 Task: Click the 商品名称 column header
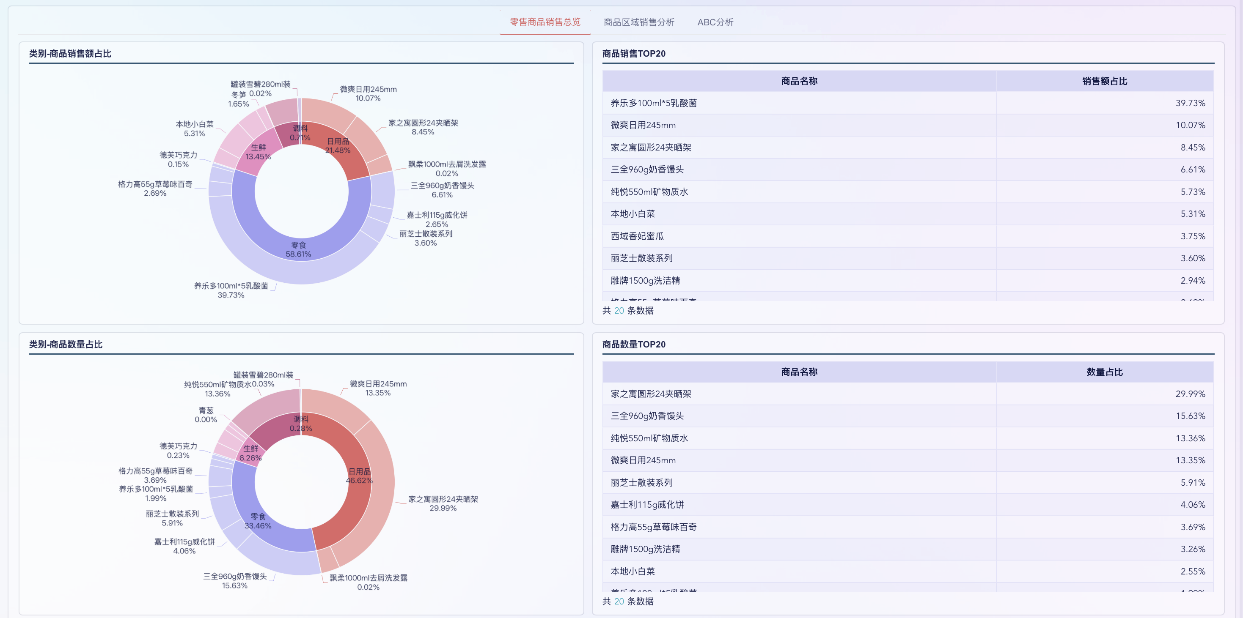coord(800,81)
